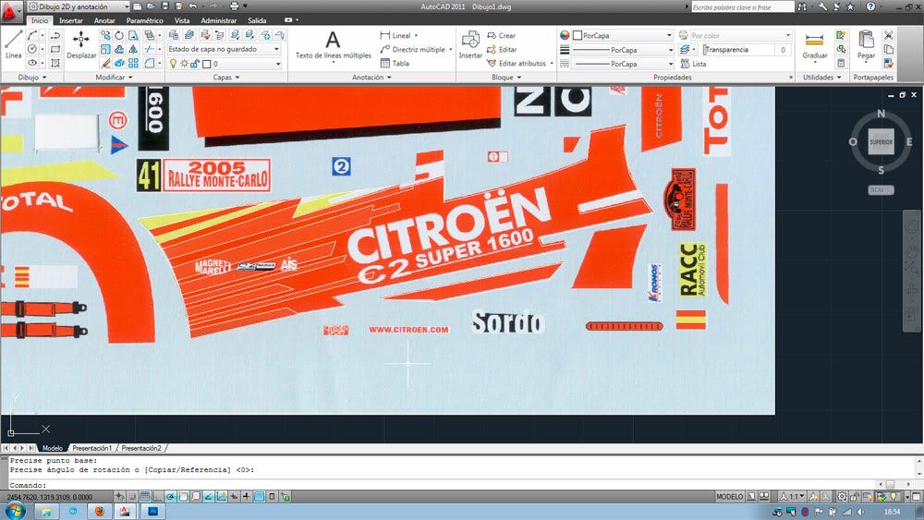Click the Help question mark icon
The height and width of the screenshot is (520, 924).
pyautogui.click(x=870, y=6)
